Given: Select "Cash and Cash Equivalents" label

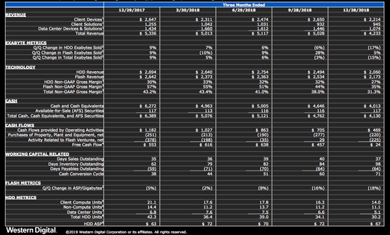Looking at the screenshot, I should tap(77, 106).
